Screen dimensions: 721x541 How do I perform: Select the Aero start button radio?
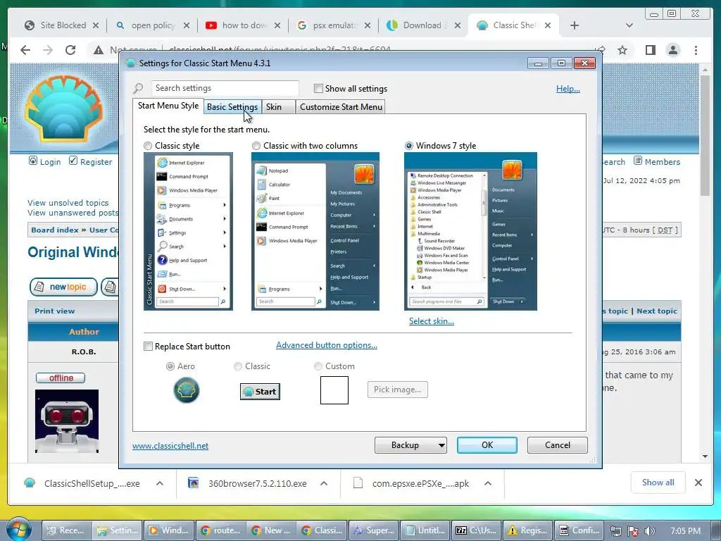170,366
